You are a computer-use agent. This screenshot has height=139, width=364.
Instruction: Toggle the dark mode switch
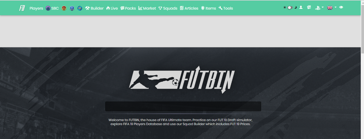pyautogui.click(x=290, y=8)
